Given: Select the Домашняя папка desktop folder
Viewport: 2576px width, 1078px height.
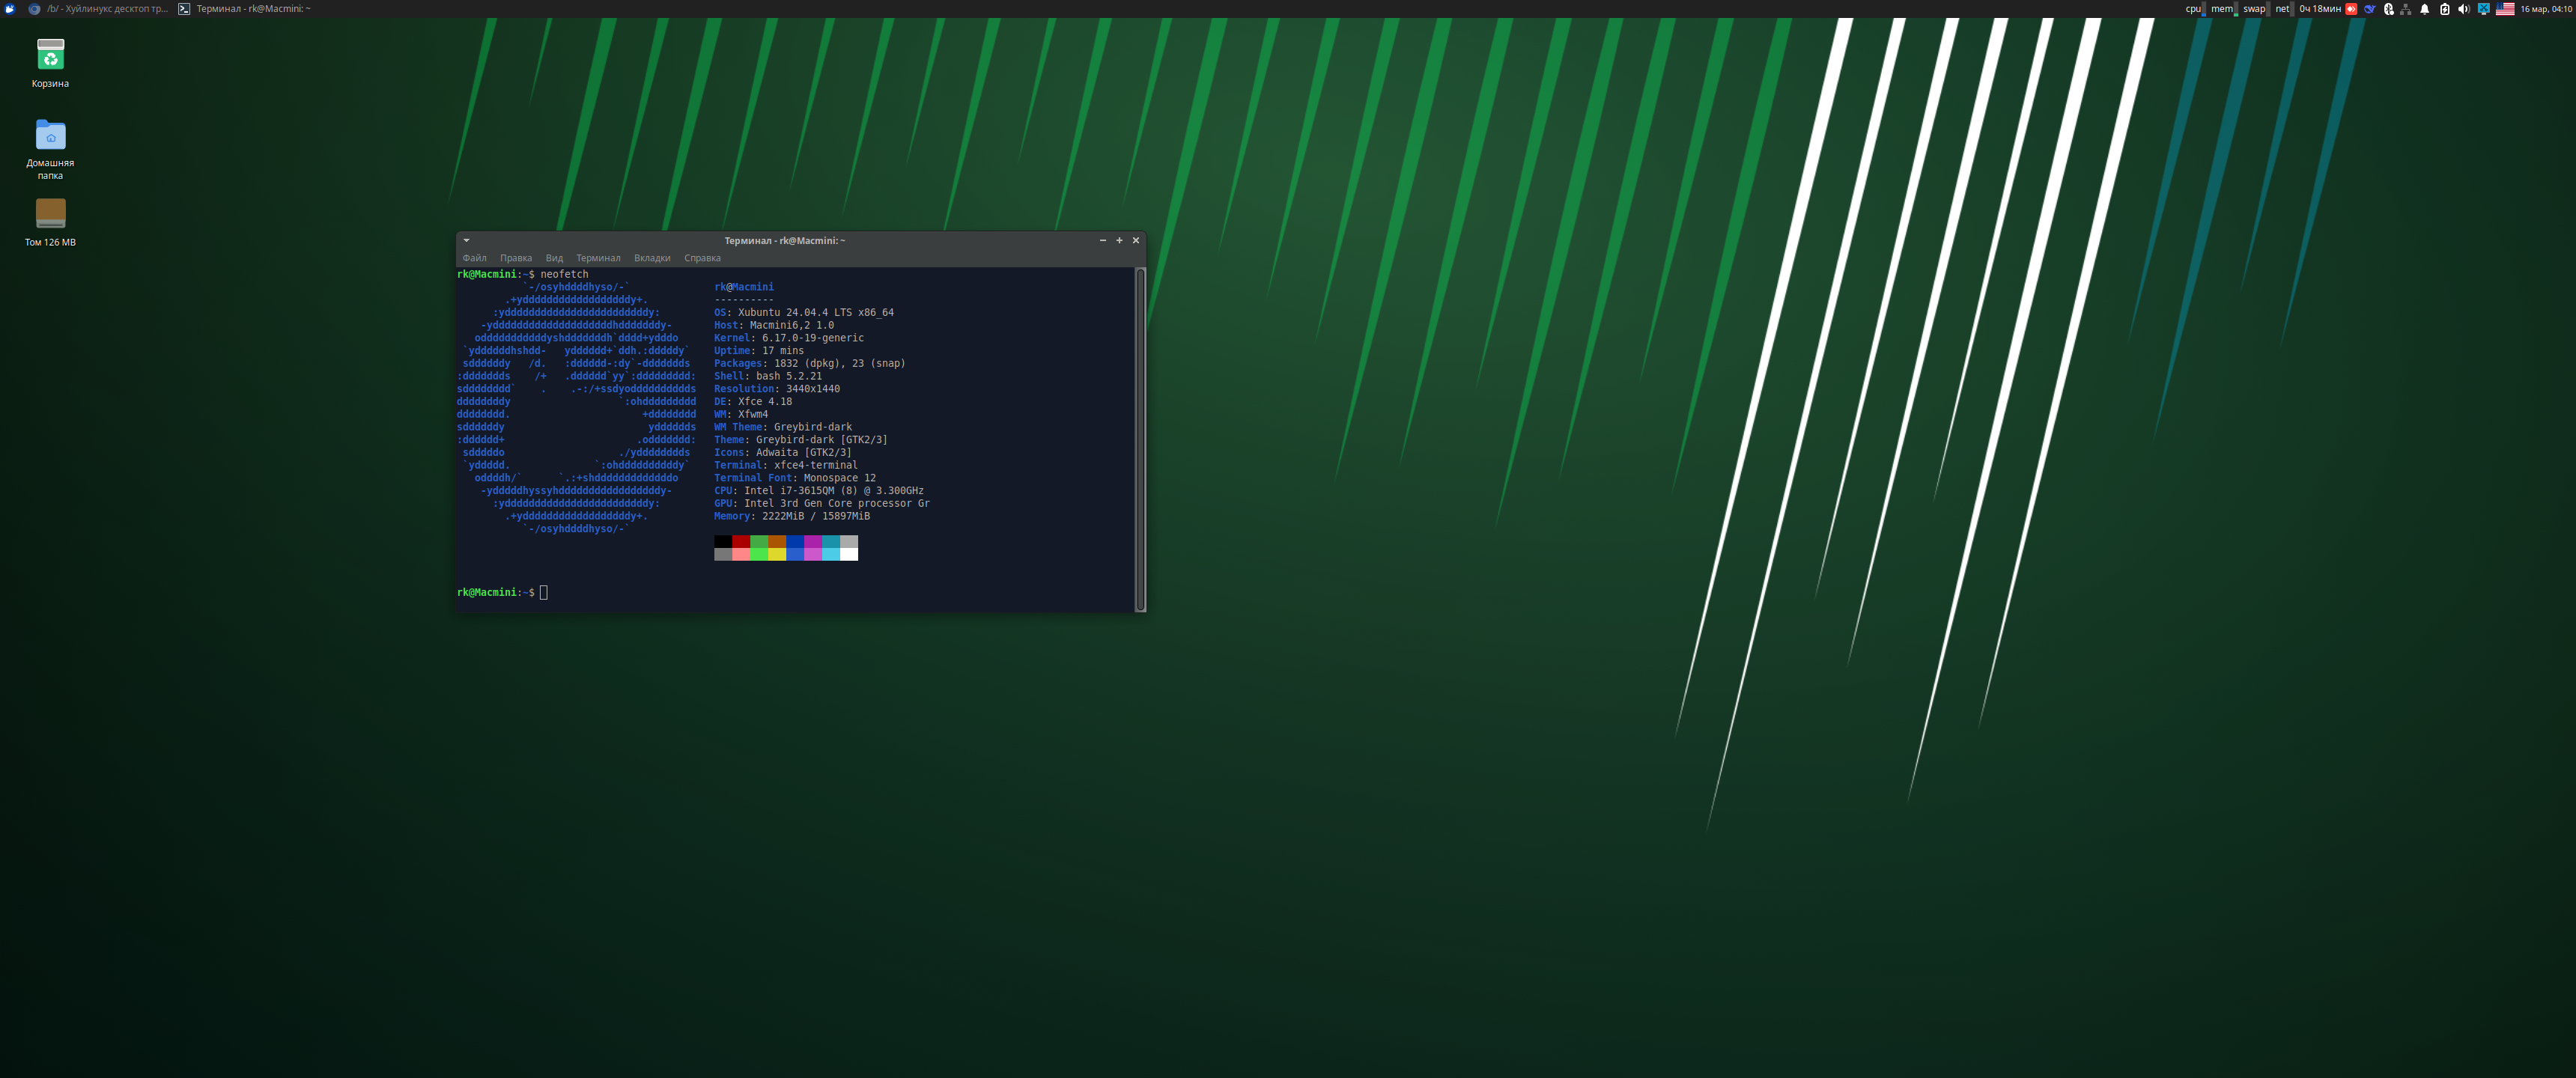Looking at the screenshot, I should (x=50, y=136).
